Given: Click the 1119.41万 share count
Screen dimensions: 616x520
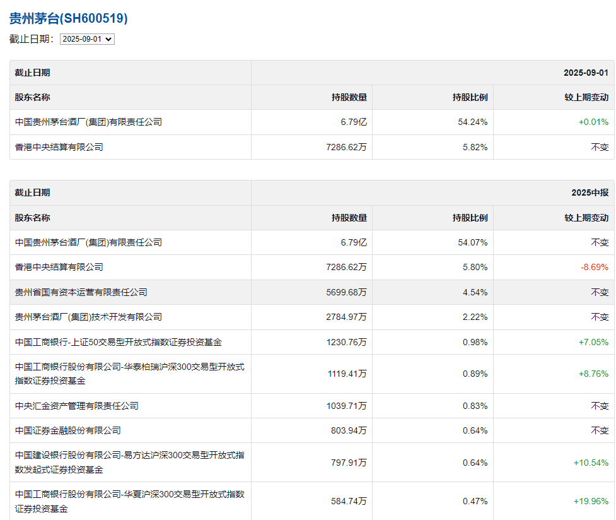Looking at the screenshot, I should 347,374.
